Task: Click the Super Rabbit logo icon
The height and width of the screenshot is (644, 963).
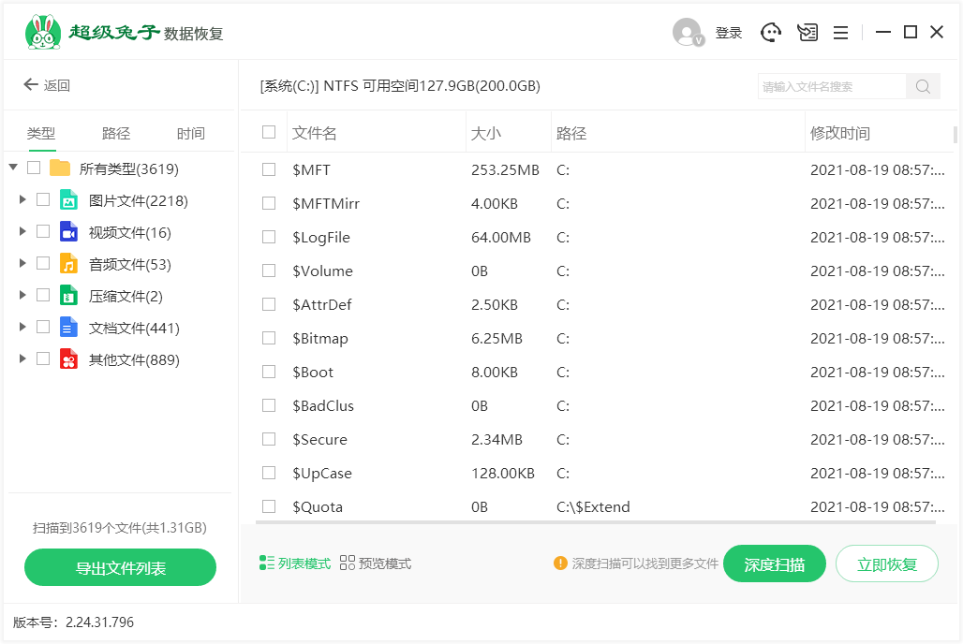Action: point(42,31)
